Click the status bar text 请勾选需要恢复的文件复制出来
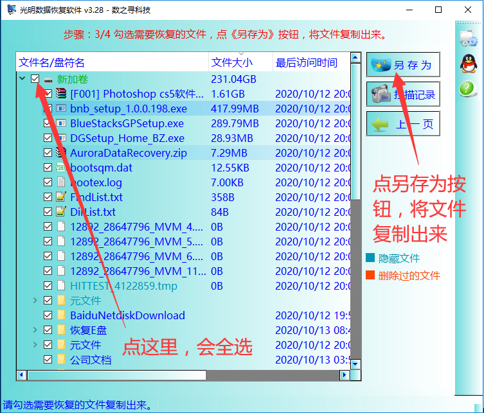Image resolution: width=484 pixels, height=413 pixels. (77, 405)
